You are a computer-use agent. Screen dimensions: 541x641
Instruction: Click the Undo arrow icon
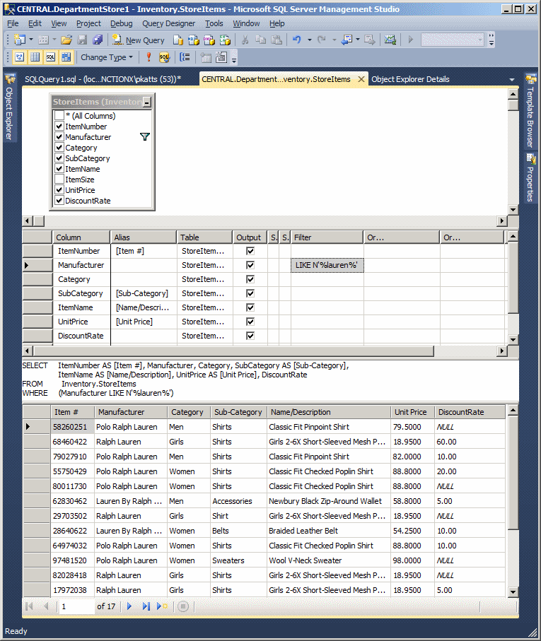point(297,40)
